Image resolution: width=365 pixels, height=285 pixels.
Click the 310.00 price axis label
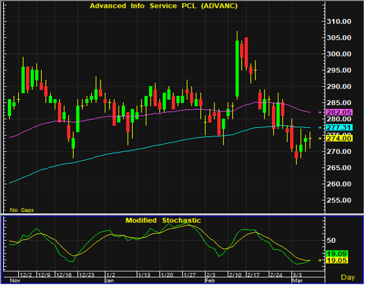pyautogui.click(x=339, y=22)
